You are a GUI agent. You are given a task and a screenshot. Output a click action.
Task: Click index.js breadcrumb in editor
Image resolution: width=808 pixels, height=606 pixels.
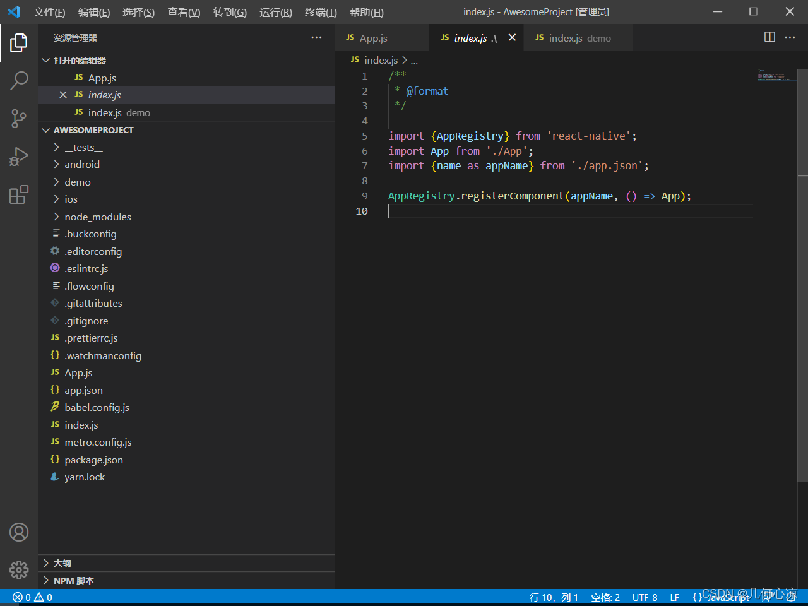[381, 60]
